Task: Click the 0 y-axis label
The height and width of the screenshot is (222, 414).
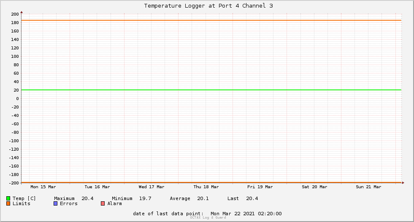Action: click(x=18, y=99)
